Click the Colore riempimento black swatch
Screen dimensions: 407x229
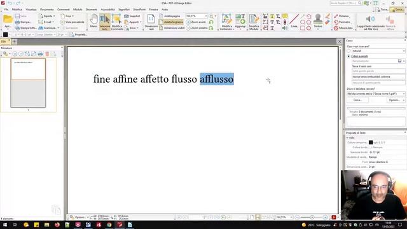pos(371,142)
